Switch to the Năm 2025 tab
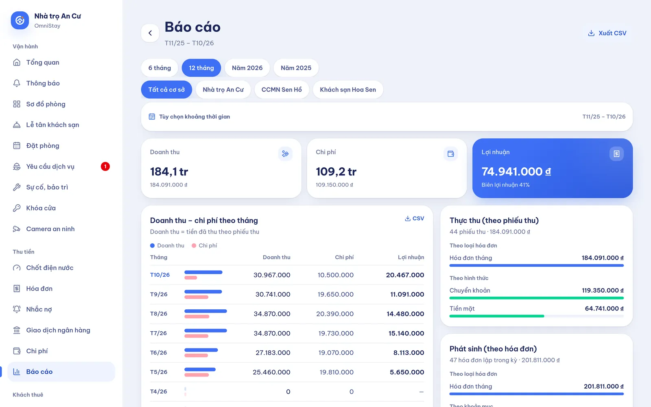This screenshot has width=651, height=407. pyautogui.click(x=296, y=68)
